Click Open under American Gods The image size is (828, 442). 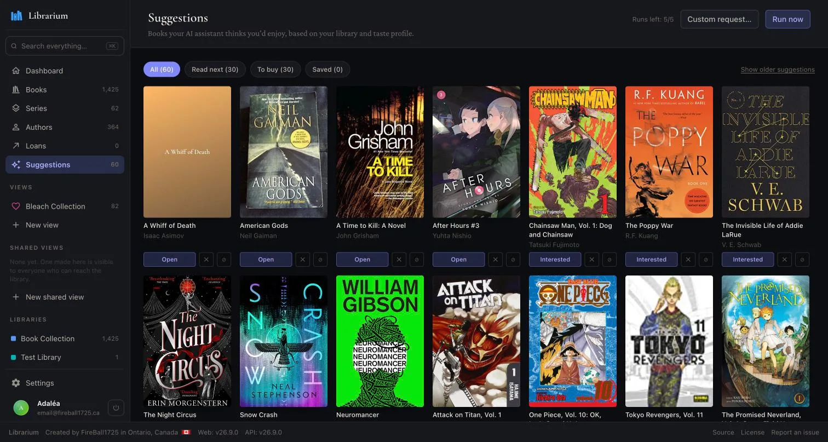[x=266, y=260]
